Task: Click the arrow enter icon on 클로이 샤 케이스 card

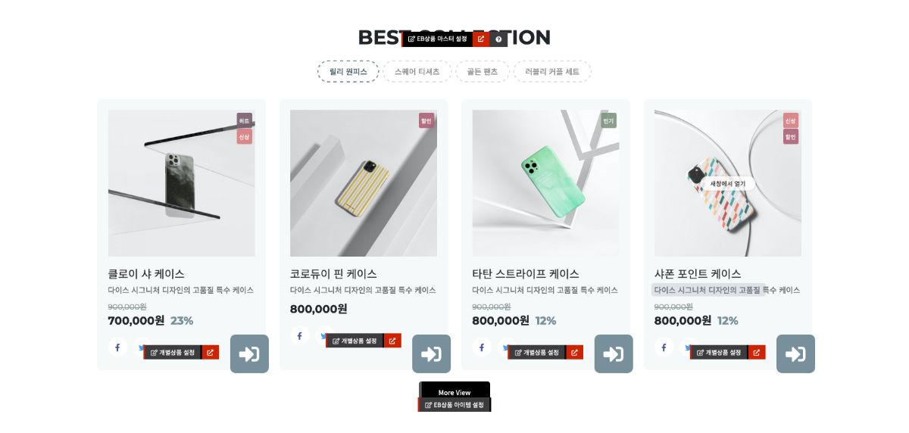Action: click(249, 354)
